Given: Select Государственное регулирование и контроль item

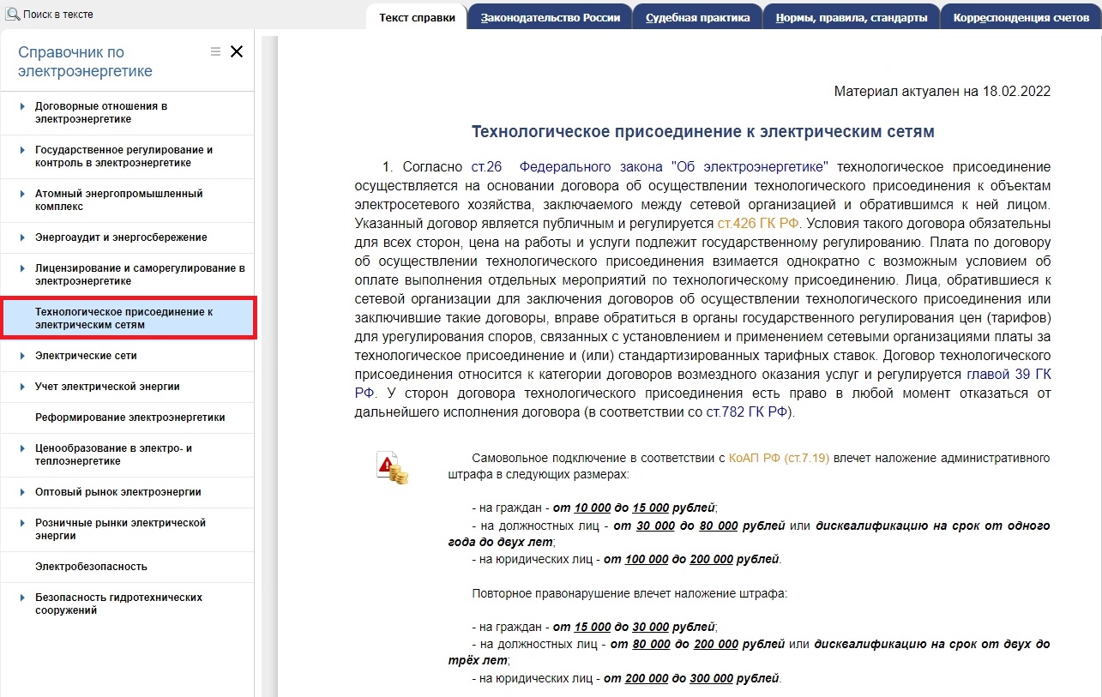Looking at the screenshot, I should click(127, 157).
